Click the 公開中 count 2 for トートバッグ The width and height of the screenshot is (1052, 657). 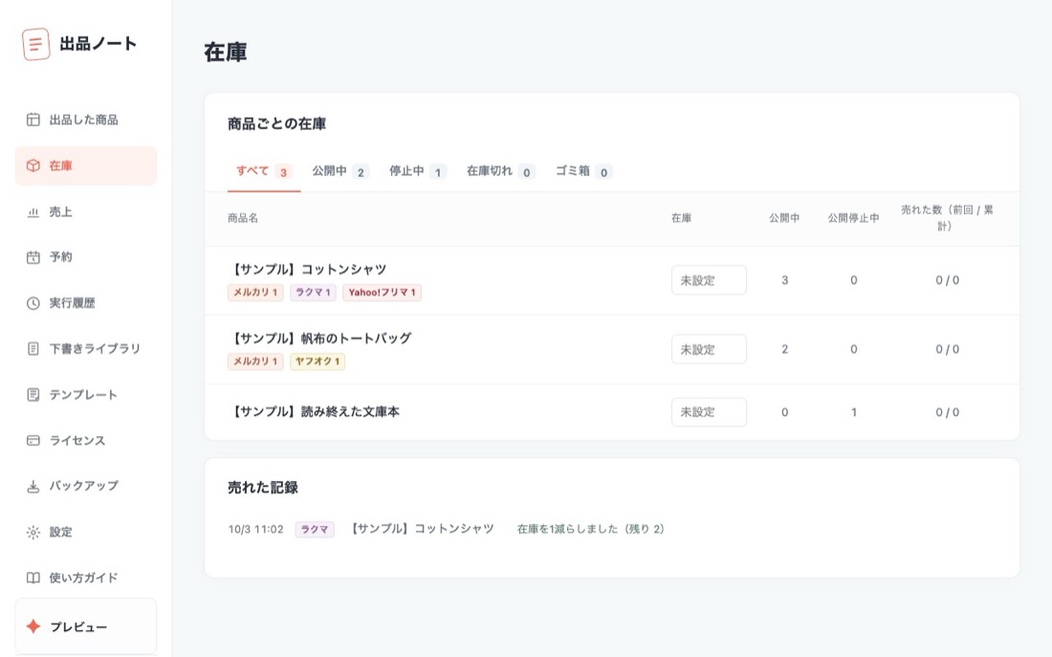point(785,350)
